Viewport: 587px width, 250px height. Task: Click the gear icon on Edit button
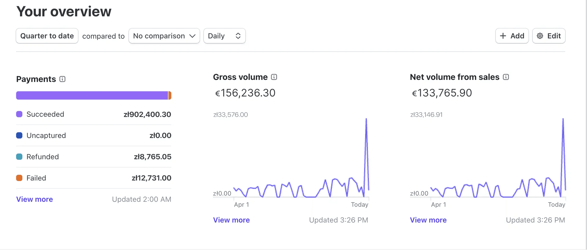pyautogui.click(x=540, y=36)
